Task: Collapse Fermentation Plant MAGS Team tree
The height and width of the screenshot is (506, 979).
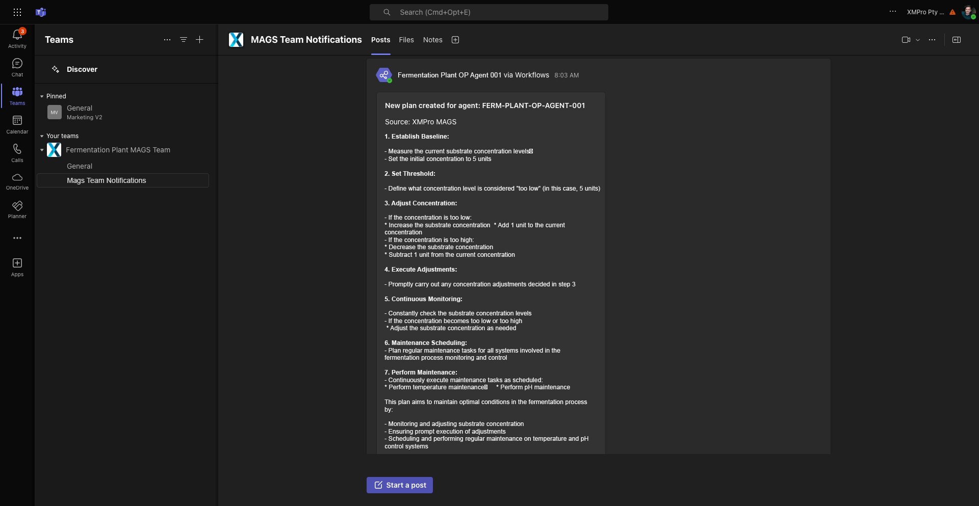Action: [42, 150]
